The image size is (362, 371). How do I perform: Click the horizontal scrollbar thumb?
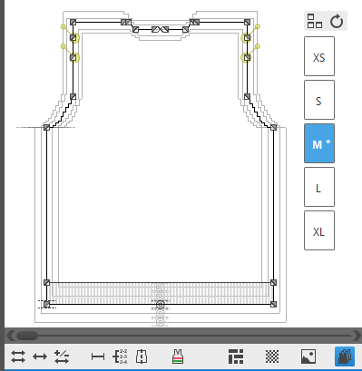27,336
